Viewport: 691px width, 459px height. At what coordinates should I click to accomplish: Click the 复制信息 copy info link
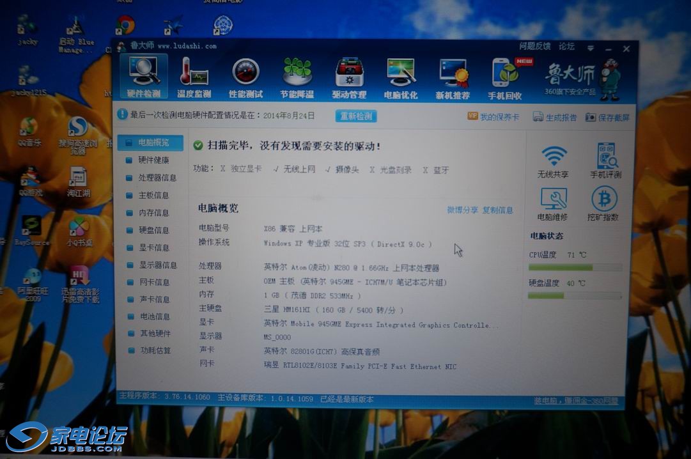[x=498, y=210]
